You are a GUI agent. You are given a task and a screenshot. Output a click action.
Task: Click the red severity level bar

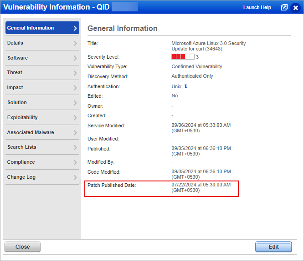click(183, 57)
